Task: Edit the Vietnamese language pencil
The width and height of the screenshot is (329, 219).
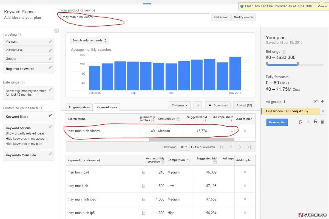Action: click(x=50, y=50)
